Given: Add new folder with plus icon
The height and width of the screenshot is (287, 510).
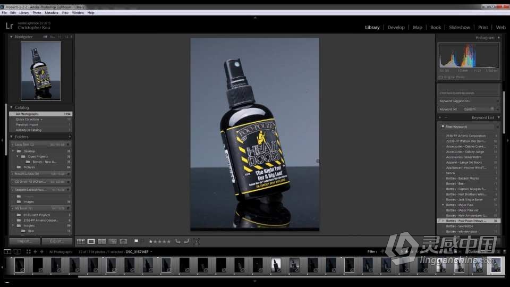Looking at the screenshot, I should [x=70, y=137].
